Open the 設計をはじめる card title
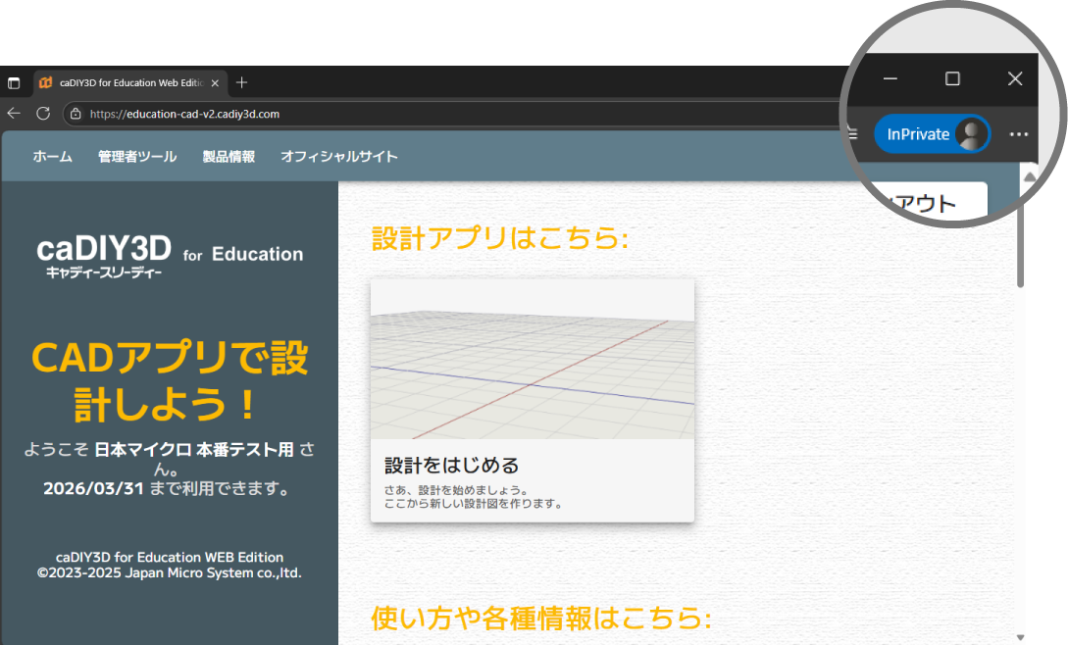The image size is (1068, 645). [451, 466]
